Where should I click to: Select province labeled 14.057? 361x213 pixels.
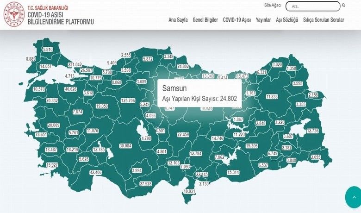click(45, 66)
